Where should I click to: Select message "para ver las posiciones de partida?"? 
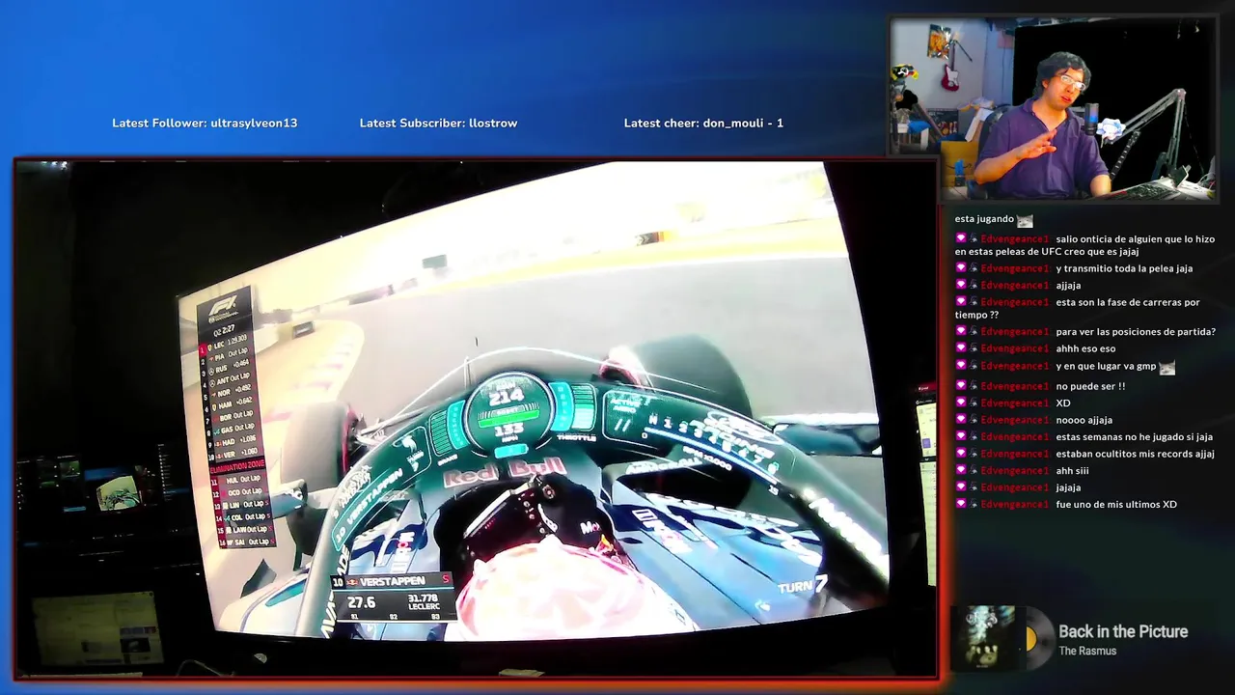[1136, 332]
